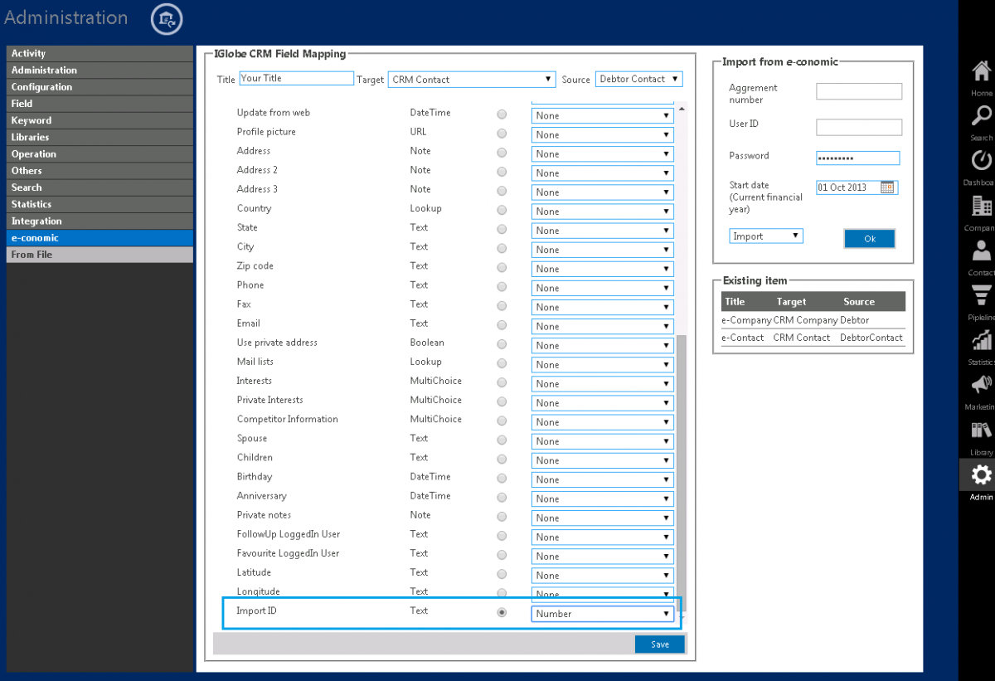Open the Configuration menu item

tap(99, 87)
